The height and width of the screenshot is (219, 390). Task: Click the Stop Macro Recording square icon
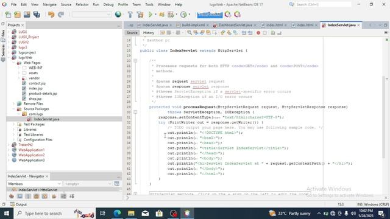click(265, 33)
